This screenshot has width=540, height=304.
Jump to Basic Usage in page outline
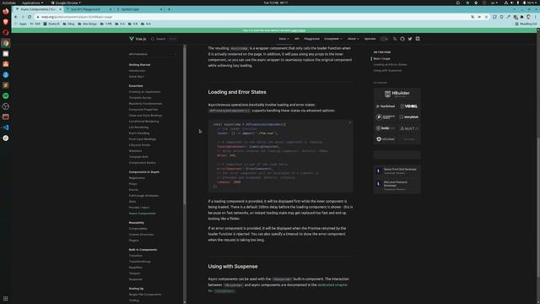tap(382, 58)
